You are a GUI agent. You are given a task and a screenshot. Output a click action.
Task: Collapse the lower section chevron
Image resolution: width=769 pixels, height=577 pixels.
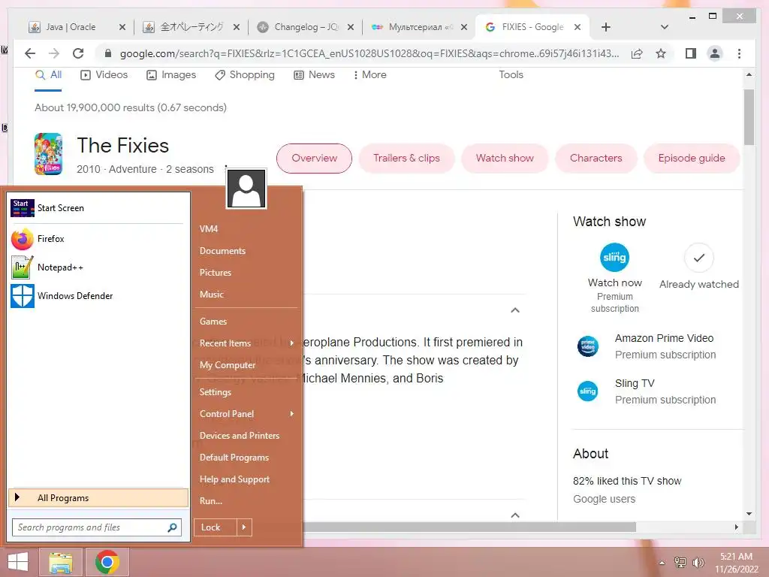pos(515,515)
